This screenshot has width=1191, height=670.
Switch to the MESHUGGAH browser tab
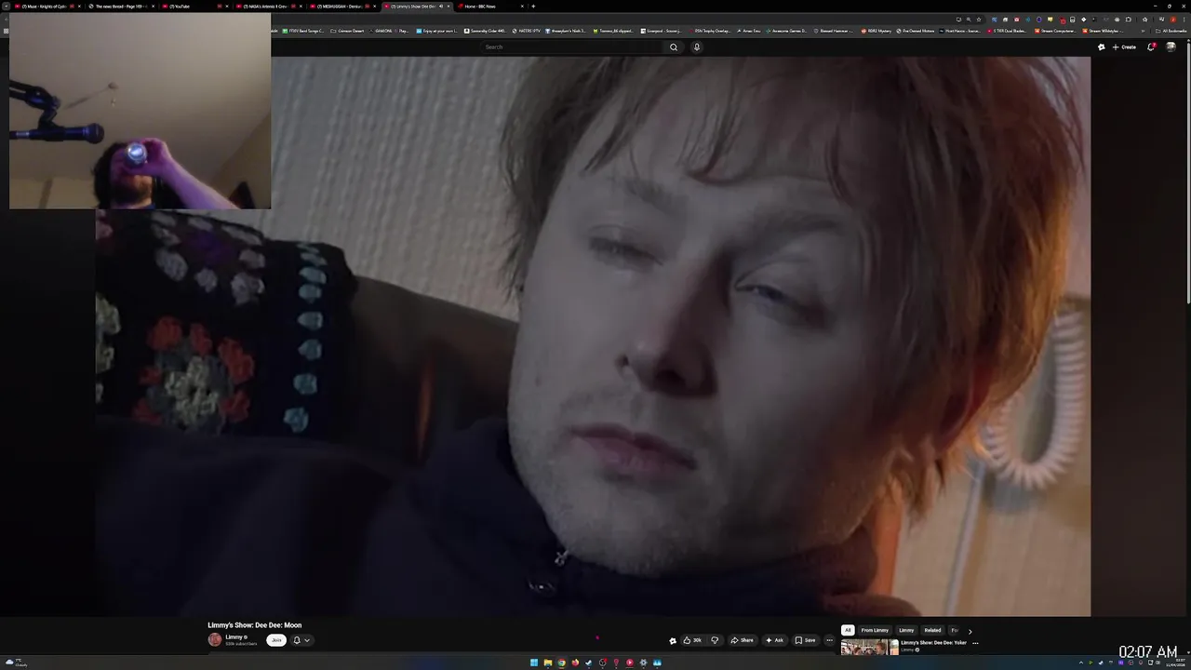pyautogui.click(x=341, y=7)
